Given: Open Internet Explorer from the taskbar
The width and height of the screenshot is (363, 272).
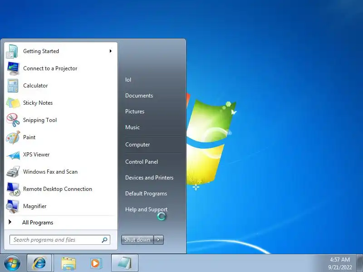Looking at the screenshot, I should [39, 263].
